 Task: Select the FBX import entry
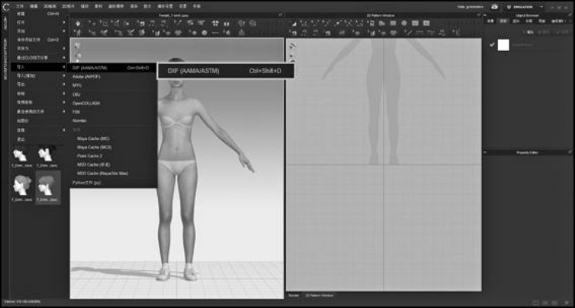click(x=76, y=112)
